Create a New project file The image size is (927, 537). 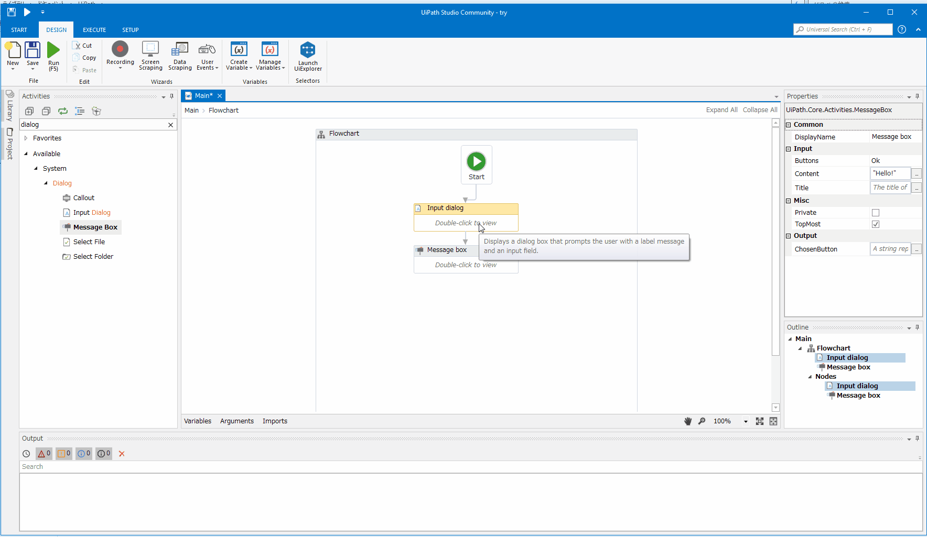[13, 56]
